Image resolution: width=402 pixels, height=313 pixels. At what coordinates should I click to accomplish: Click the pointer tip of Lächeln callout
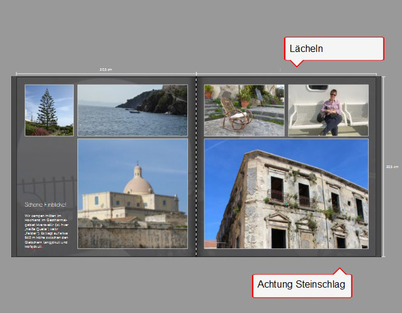296,65
